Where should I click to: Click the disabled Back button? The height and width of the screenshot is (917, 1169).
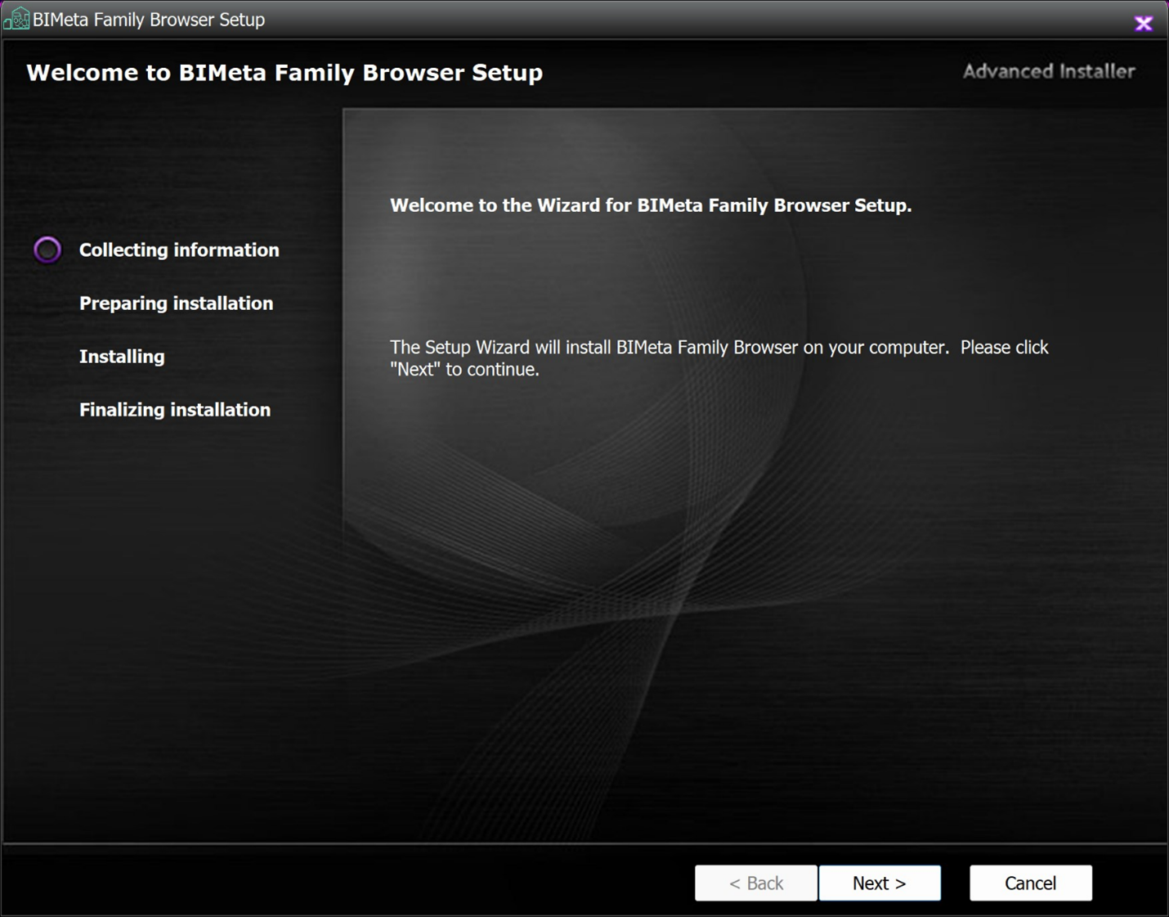click(x=756, y=883)
